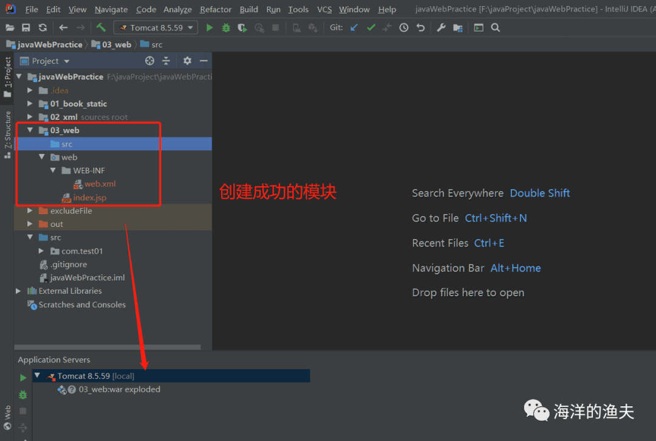The image size is (656, 441).
Task: Locate file with crosshair icon in Project panel
Action: 150,61
